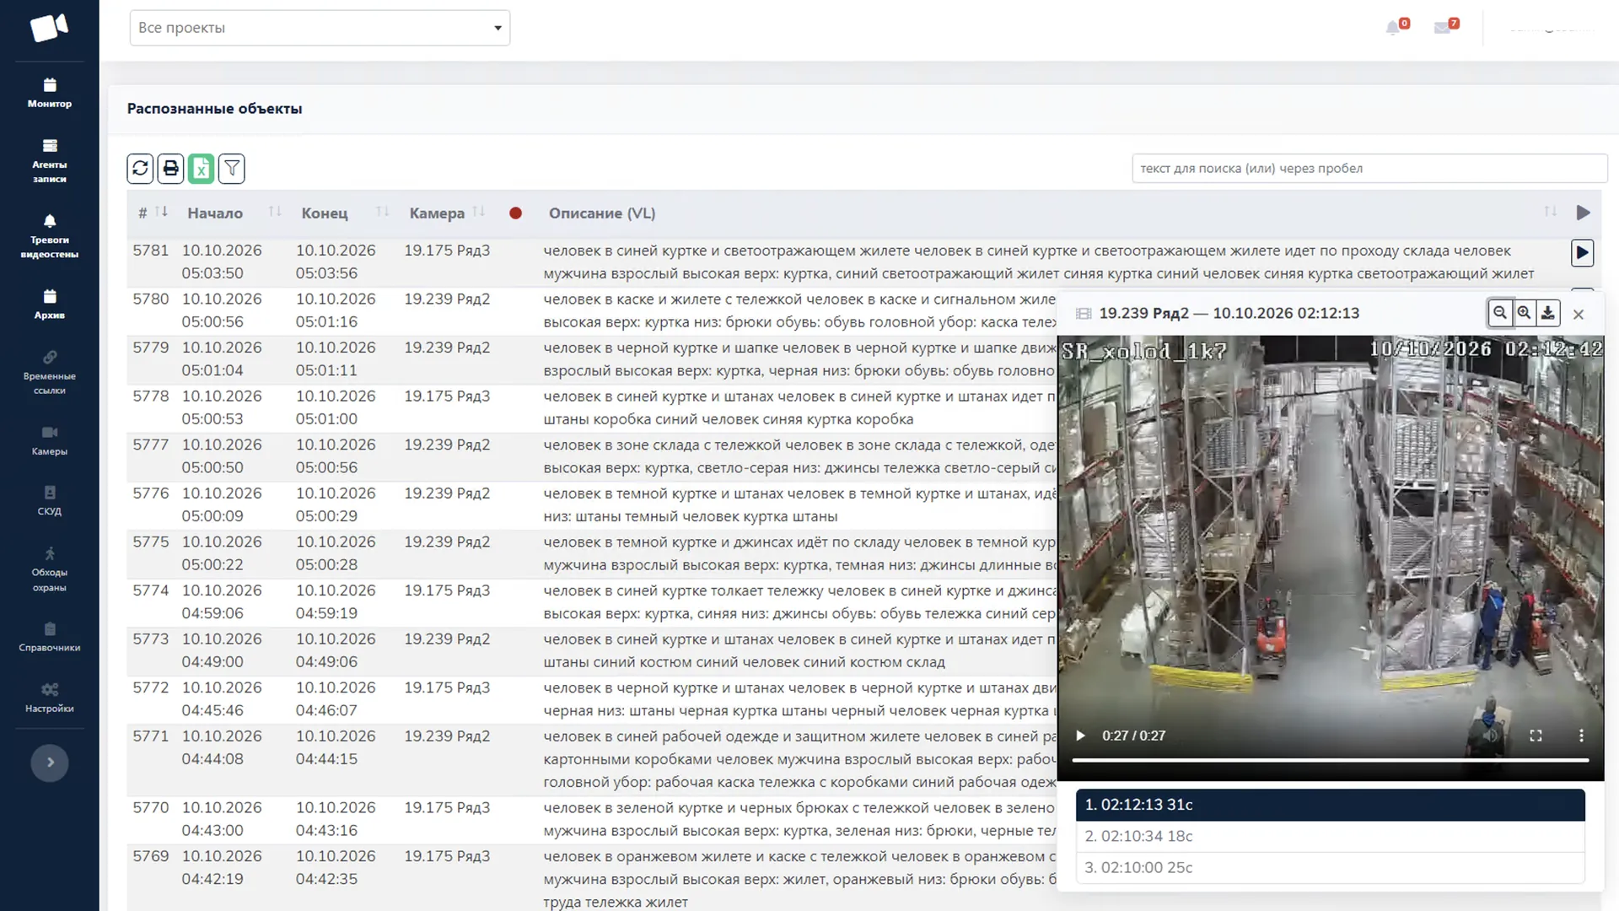Print the recognized objects list
The width and height of the screenshot is (1619, 911).
click(170, 169)
